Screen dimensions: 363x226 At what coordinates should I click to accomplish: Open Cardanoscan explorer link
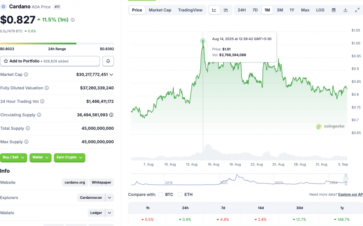pos(91,198)
